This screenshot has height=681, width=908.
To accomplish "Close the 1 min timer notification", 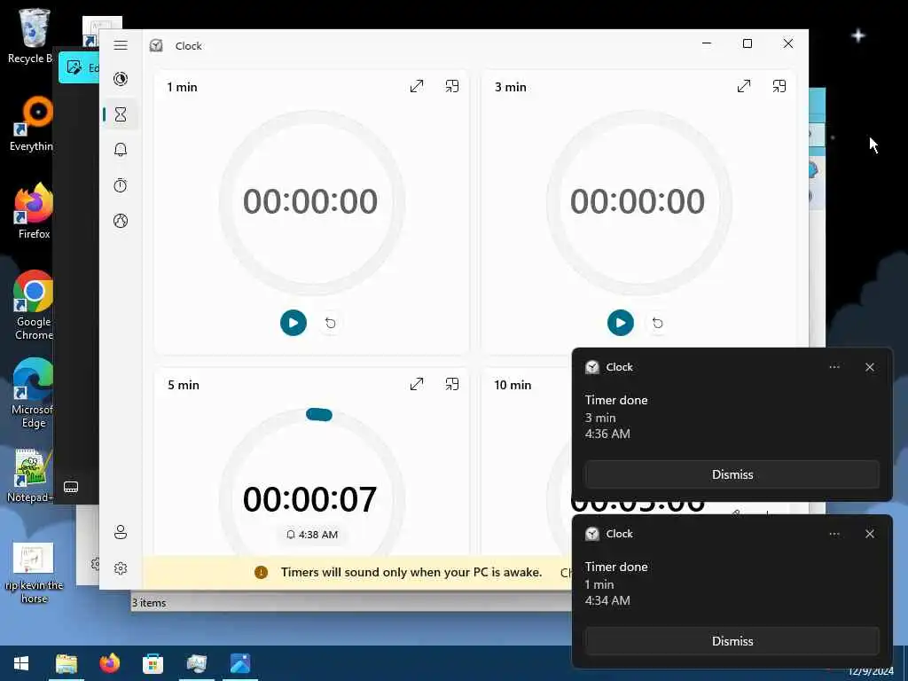I will 869,534.
